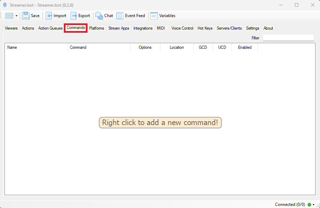Image resolution: width=320 pixels, height=208 pixels.
Task: Select the Stream Apps tab
Action: 119,28
